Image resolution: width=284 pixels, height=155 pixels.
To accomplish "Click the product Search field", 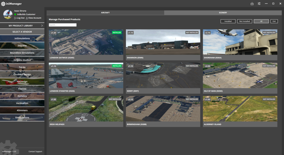I will pos(62,25).
